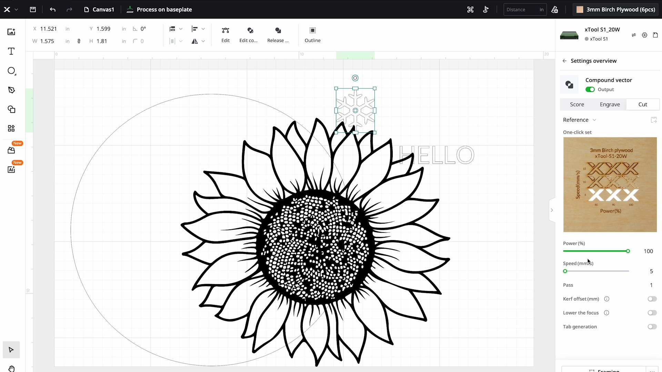Expand the Reference settings section
Screen dimensions: 662x372
pyautogui.click(x=595, y=120)
